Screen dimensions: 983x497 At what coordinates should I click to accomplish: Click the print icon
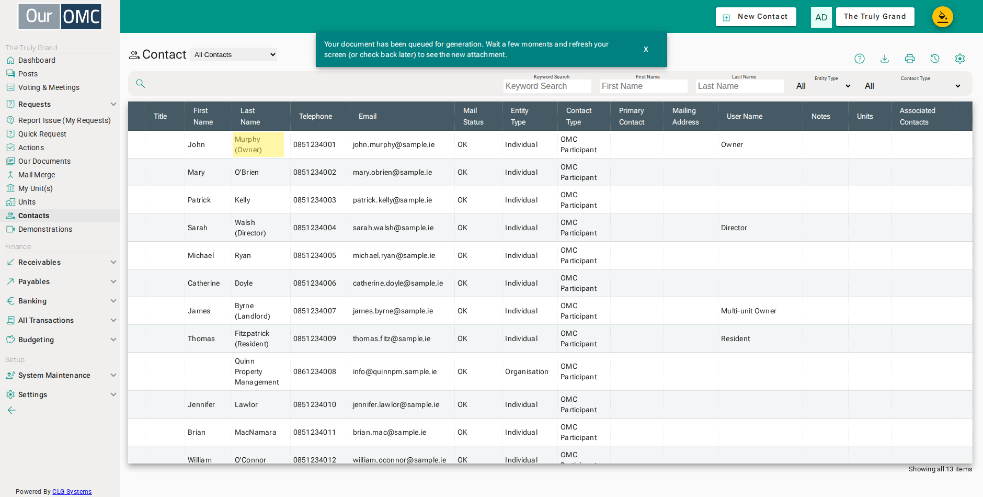pos(910,59)
